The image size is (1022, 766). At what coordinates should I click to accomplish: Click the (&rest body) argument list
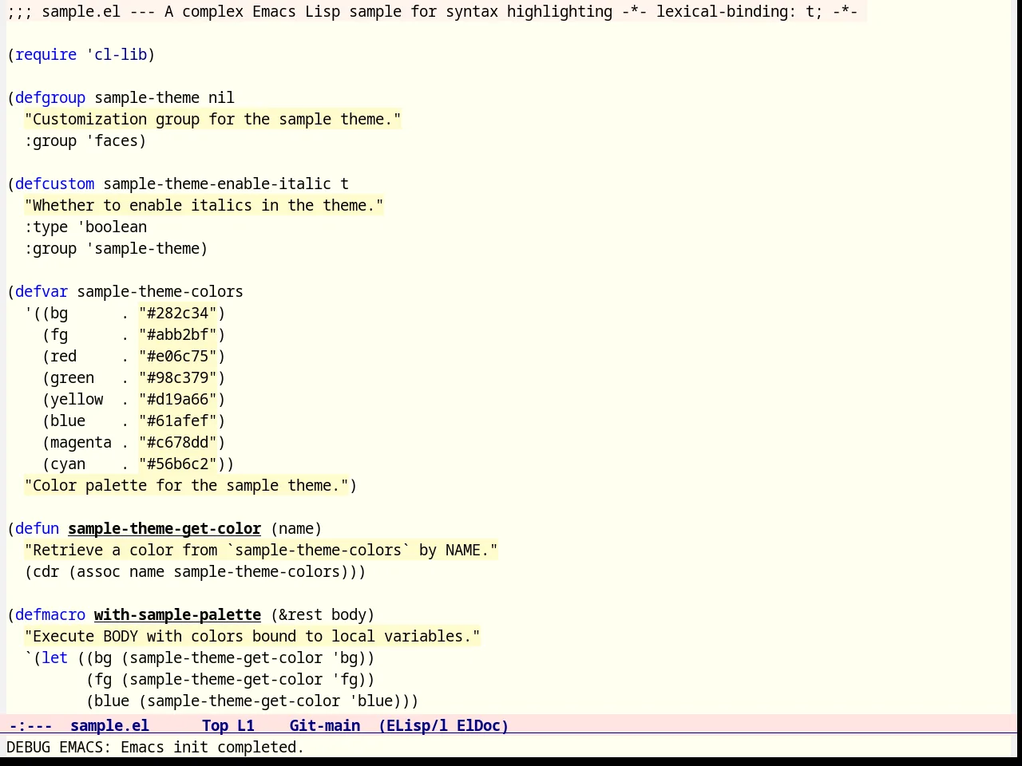[x=323, y=614]
